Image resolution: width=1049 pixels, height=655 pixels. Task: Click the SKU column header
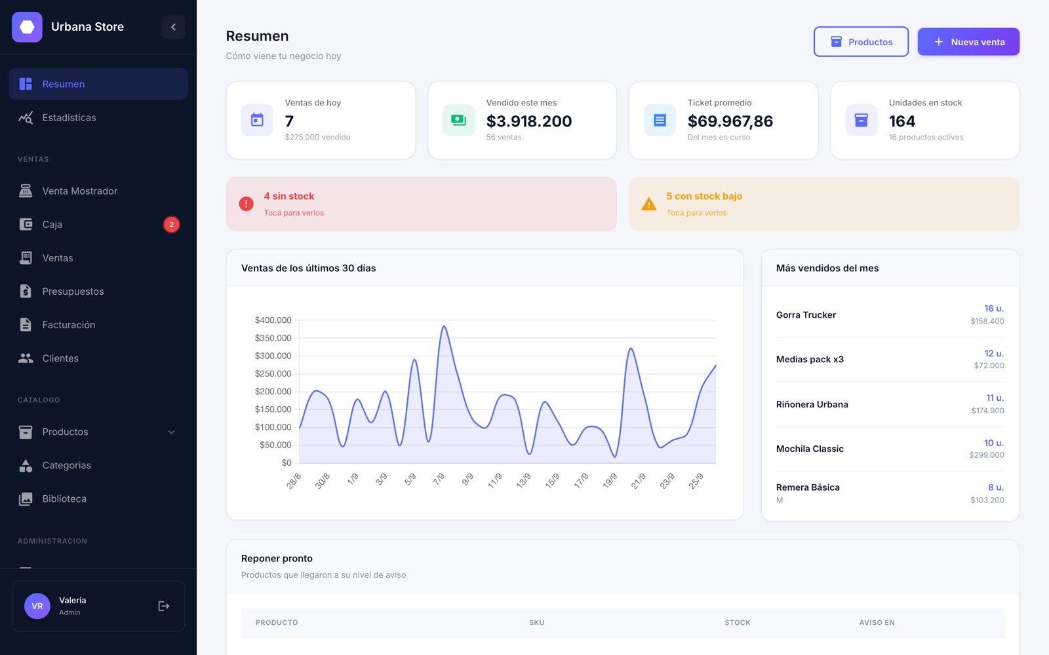click(x=536, y=622)
